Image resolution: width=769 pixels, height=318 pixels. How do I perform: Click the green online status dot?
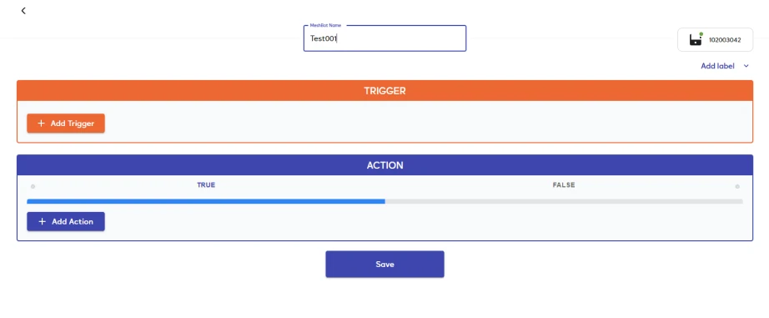coord(701,34)
